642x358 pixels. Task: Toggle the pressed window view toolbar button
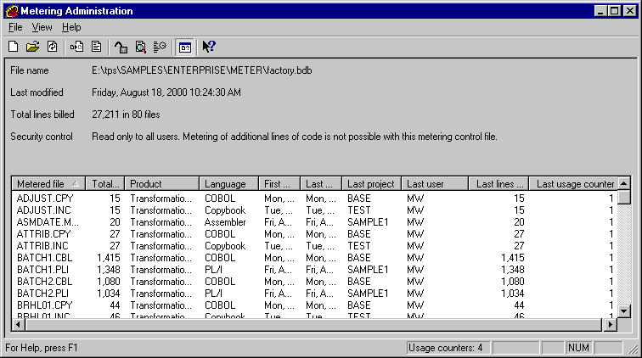(186, 47)
